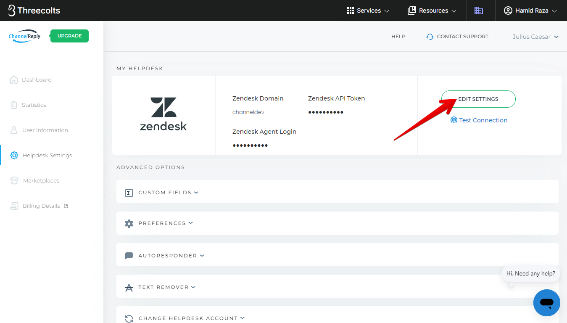Click the masked Zendesk Agent Login value
This screenshot has height=323, width=567.
pyautogui.click(x=250, y=146)
